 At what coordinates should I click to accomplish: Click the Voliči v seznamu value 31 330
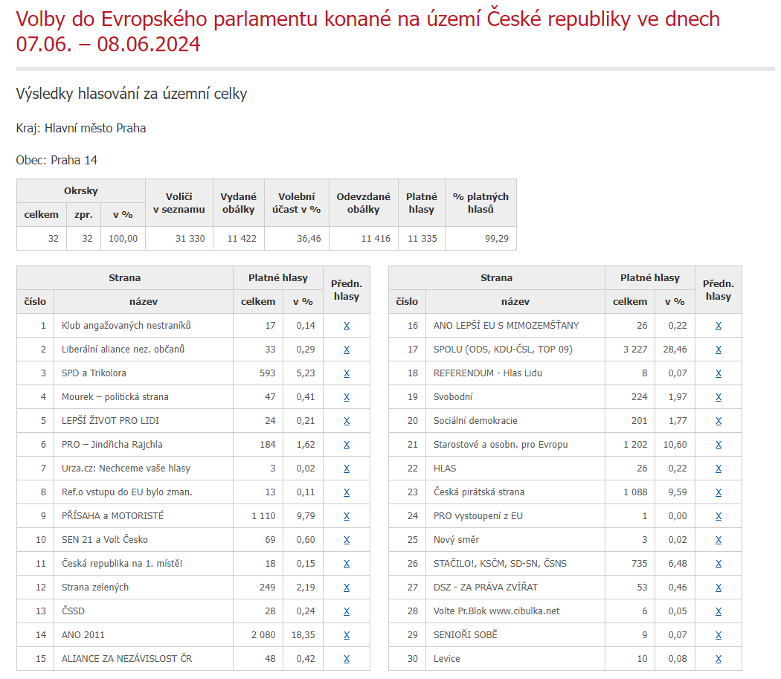[190, 239]
